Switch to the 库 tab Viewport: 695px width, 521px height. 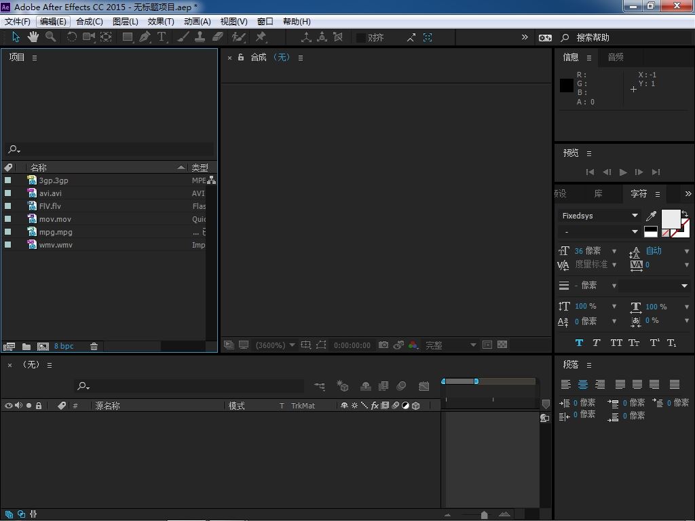click(x=599, y=193)
